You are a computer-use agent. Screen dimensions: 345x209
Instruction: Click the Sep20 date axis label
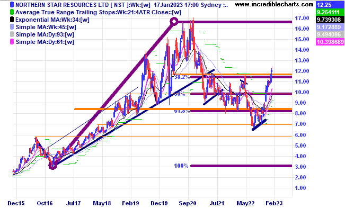pyautogui.click(x=188, y=203)
